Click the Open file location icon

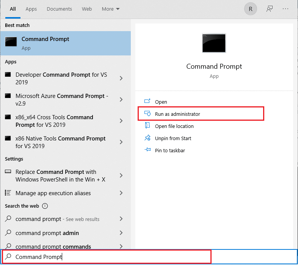click(147, 126)
